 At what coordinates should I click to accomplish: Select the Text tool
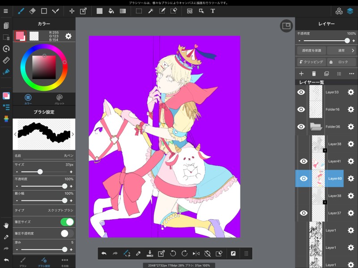coord(213,11)
